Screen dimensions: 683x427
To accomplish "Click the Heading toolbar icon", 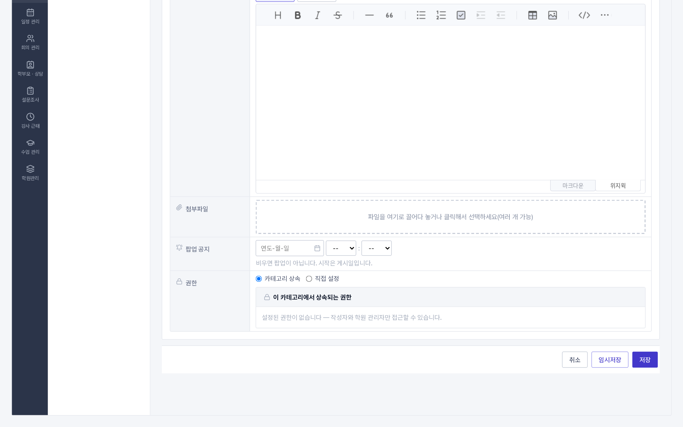I will [x=278, y=15].
